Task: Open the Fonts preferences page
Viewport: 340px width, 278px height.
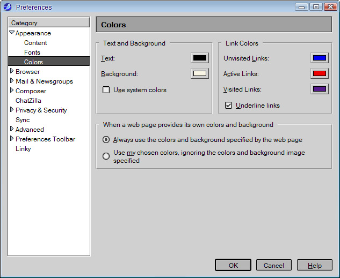Action: click(32, 52)
